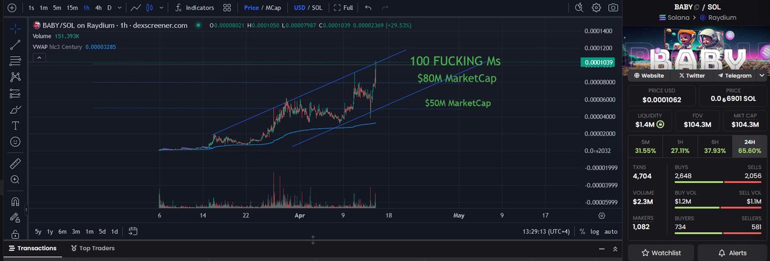Set the chart range to 6m
The height and width of the screenshot is (261, 770).
[x=62, y=232]
